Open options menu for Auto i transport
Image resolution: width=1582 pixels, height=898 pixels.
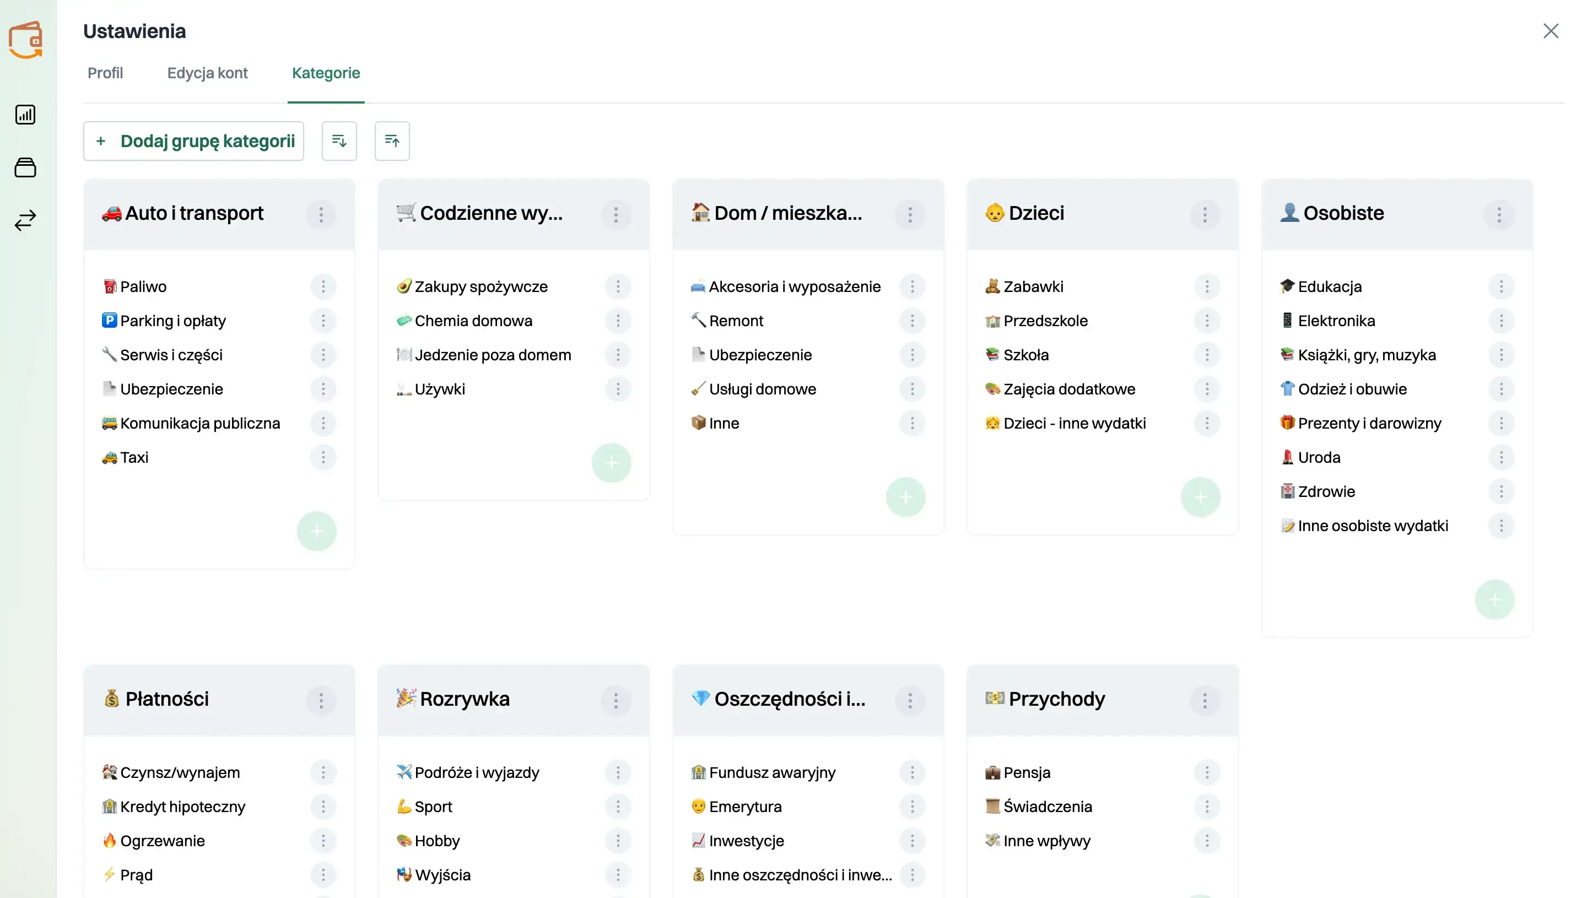pos(321,215)
